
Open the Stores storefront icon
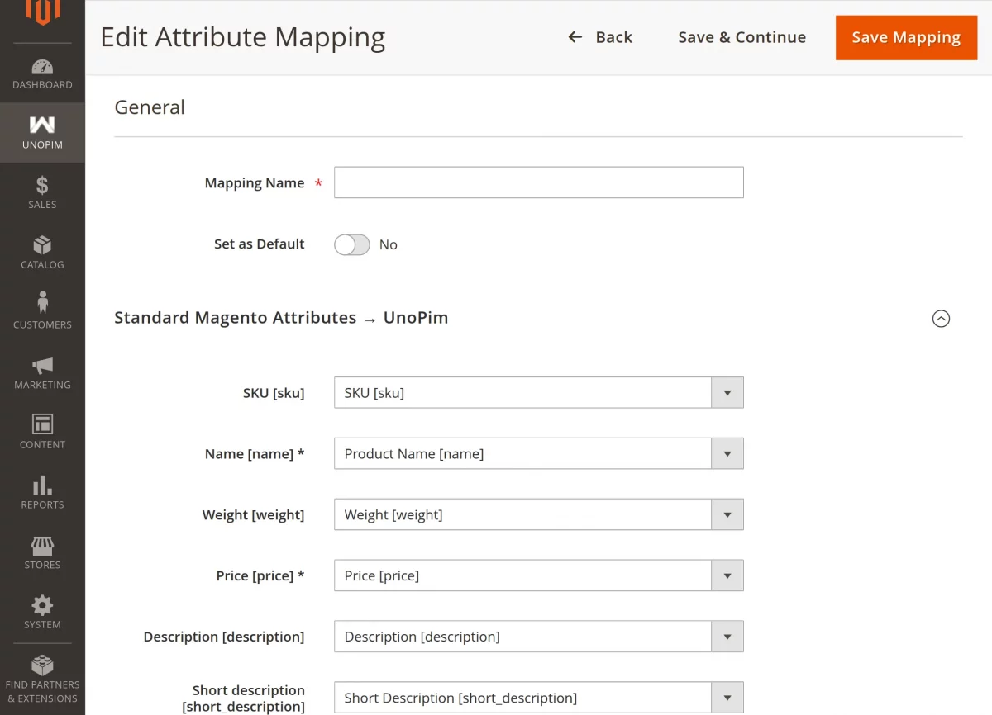pos(42,546)
